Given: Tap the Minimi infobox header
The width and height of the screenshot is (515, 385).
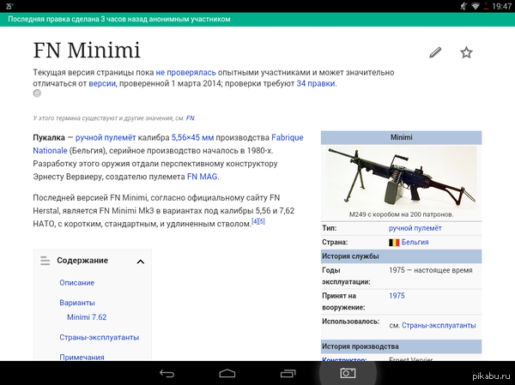Looking at the screenshot, I should [402, 137].
